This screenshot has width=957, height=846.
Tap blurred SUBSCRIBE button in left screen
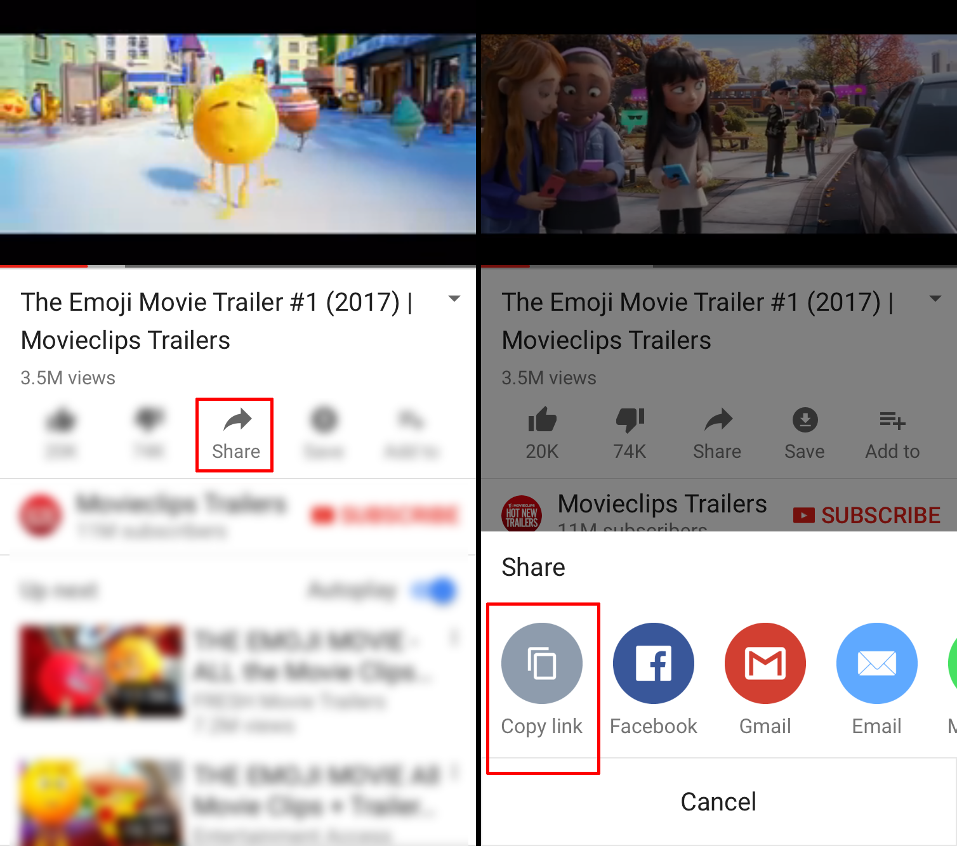pyautogui.click(x=385, y=515)
